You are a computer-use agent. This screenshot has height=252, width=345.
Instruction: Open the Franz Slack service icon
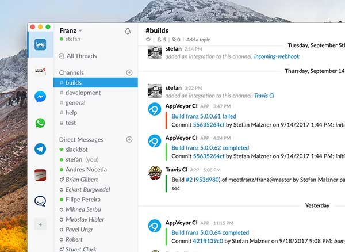click(x=40, y=45)
